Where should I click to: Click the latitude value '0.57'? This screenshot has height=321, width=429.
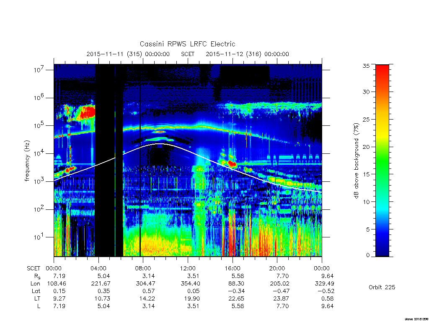(x=149, y=291)
